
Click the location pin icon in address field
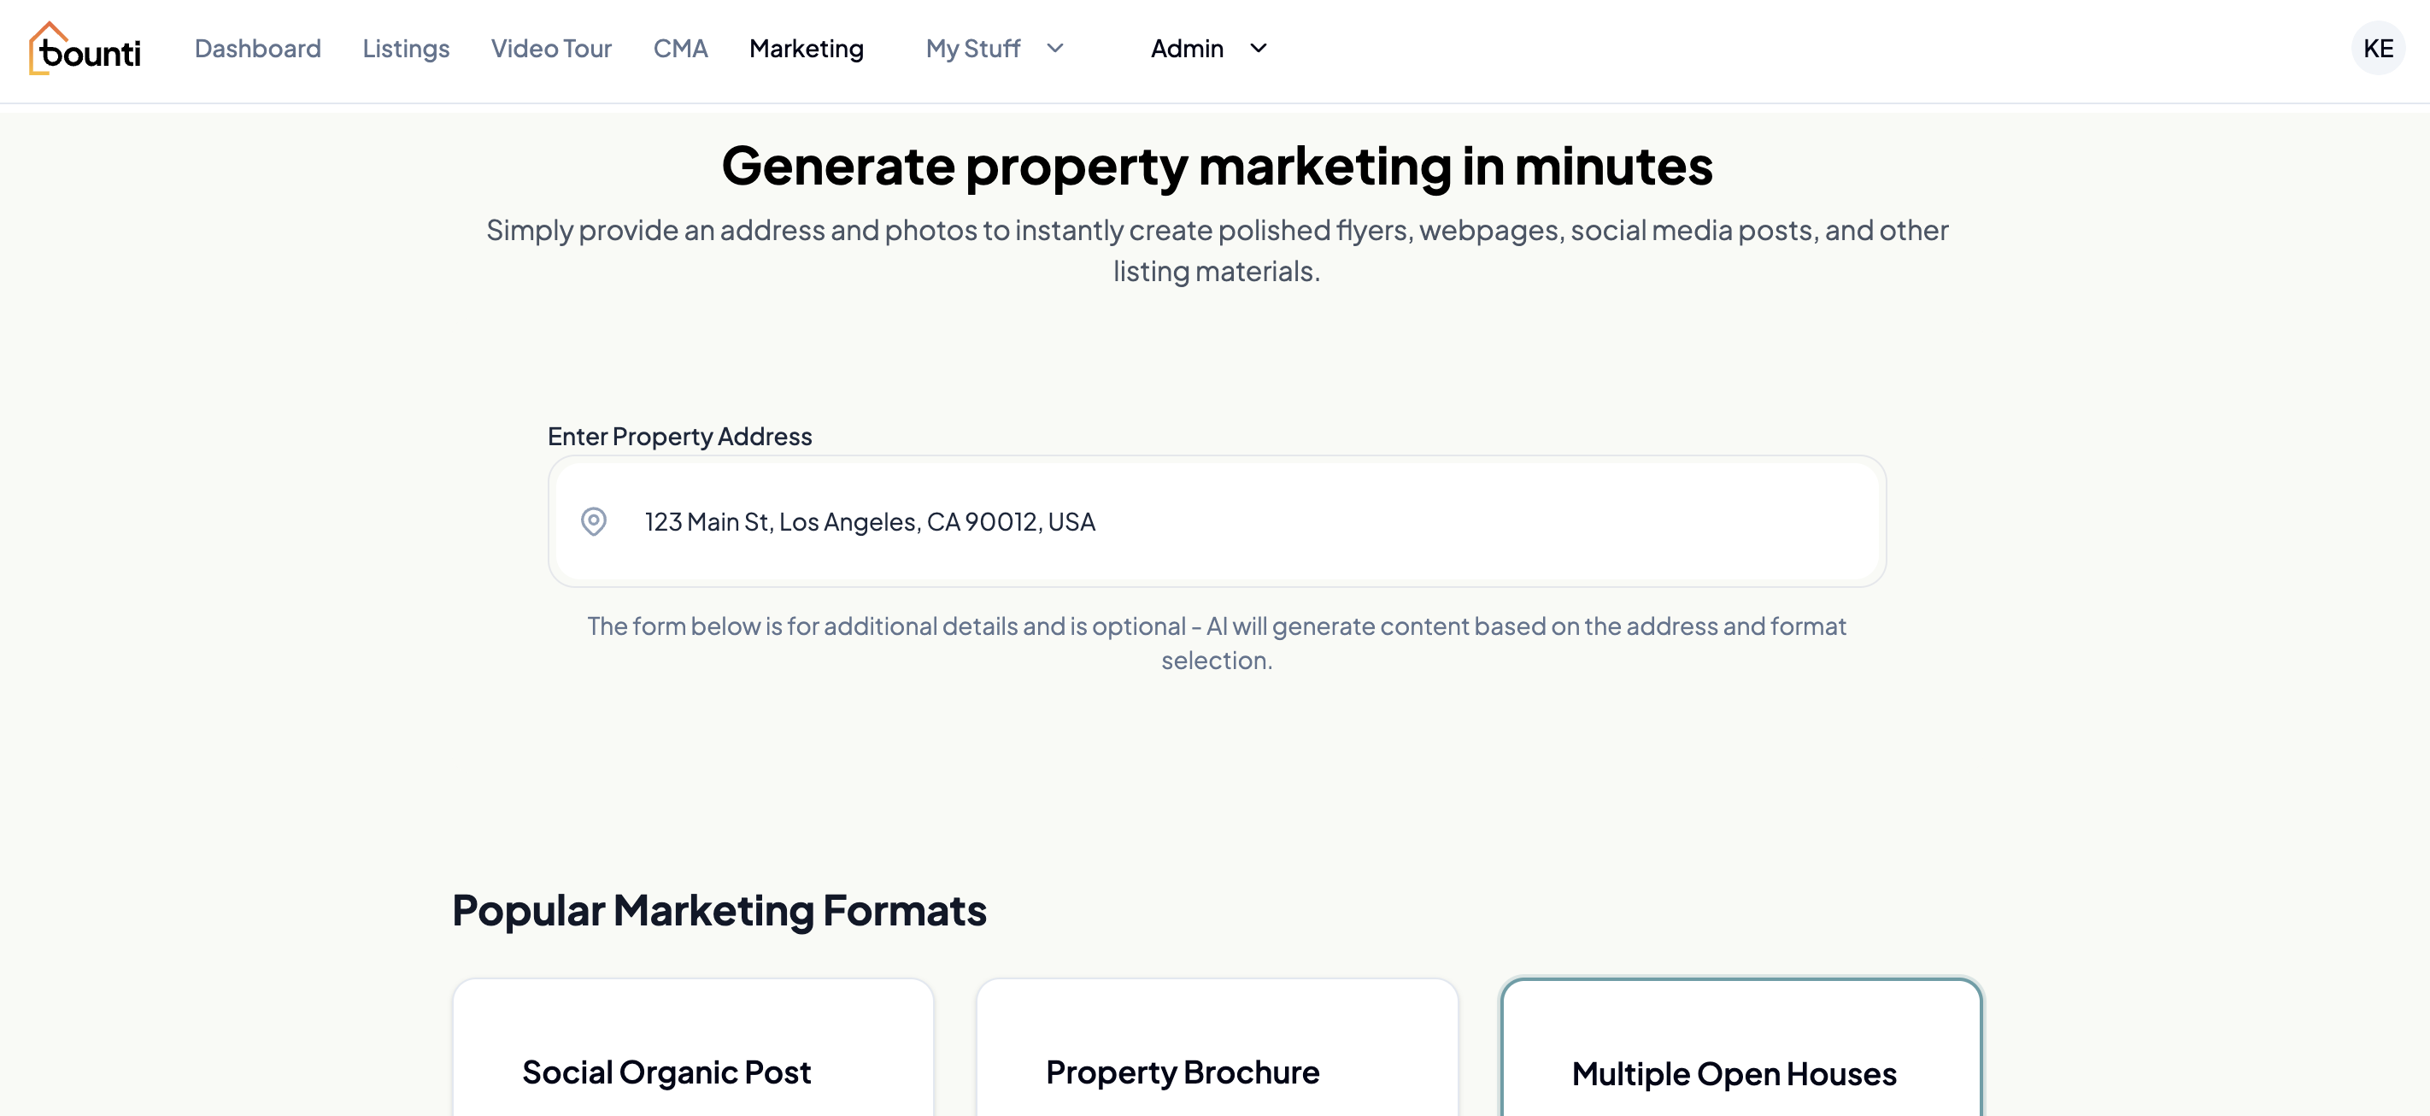(593, 520)
